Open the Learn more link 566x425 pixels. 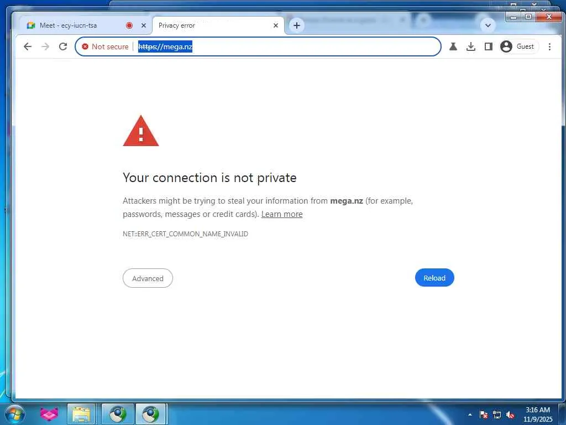point(282,214)
